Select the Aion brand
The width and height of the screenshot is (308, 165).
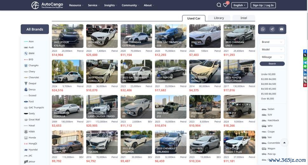pyautogui.click(x=31, y=41)
